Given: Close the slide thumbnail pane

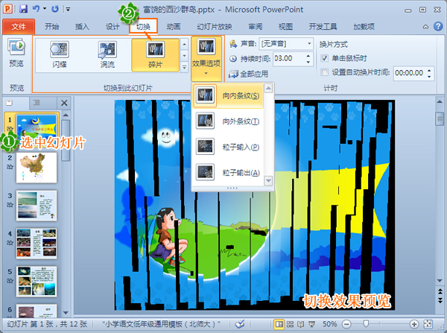Looking at the screenshot, I should tap(64, 103).
